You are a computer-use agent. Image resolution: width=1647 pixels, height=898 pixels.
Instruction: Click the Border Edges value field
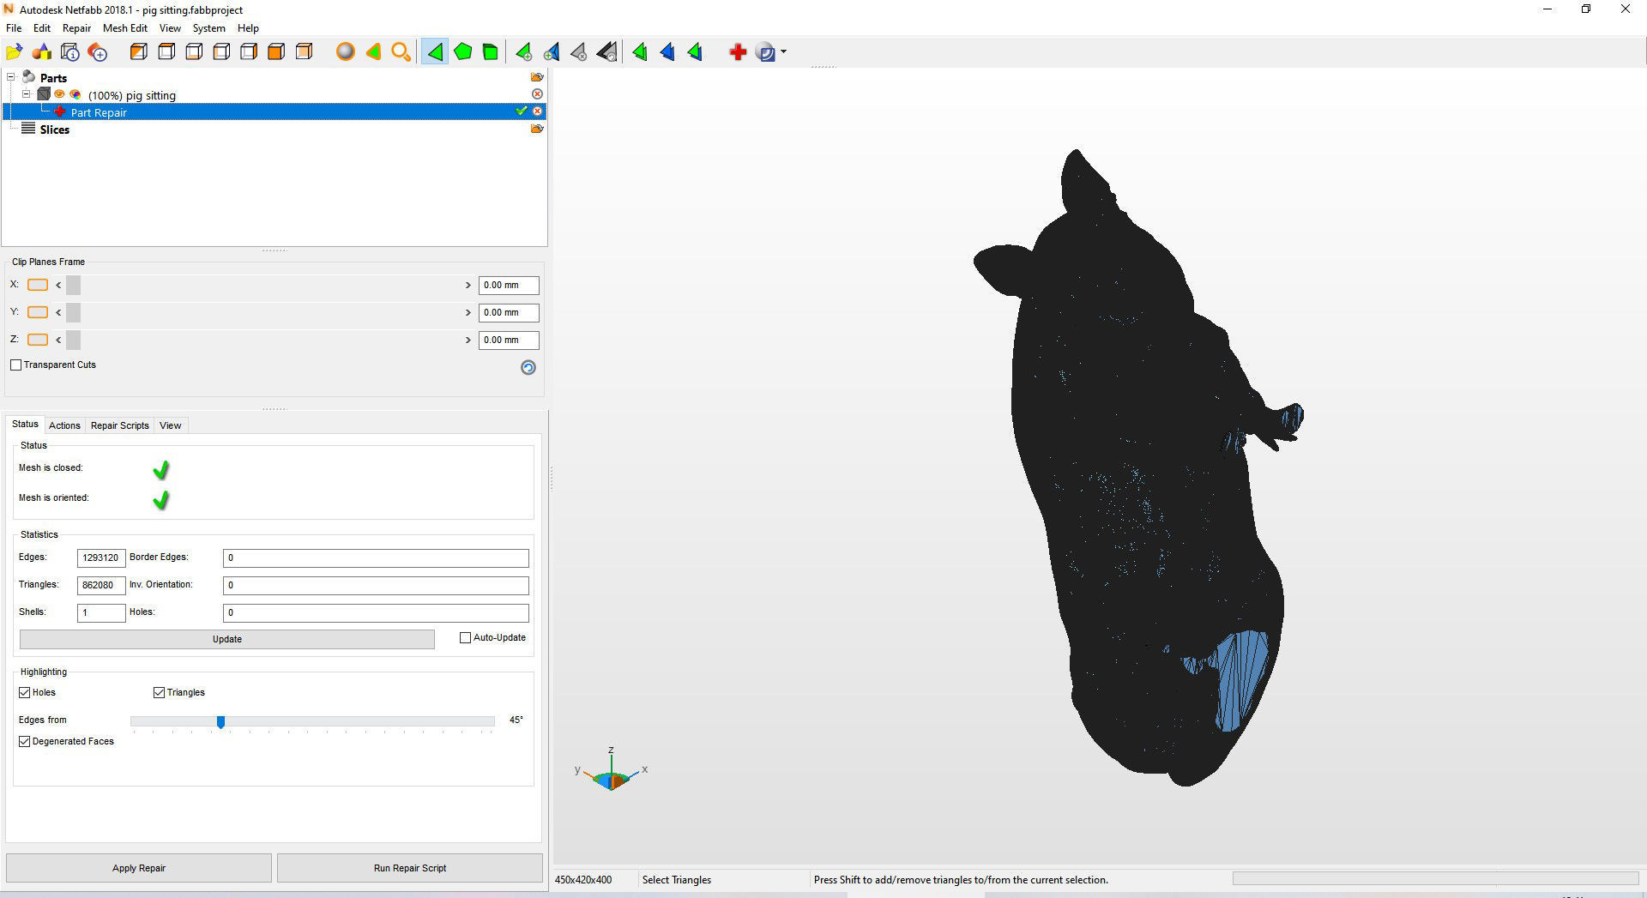(376, 557)
